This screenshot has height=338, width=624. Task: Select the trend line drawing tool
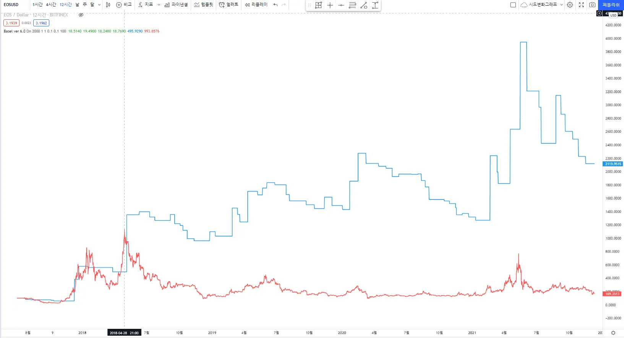click(x=364, y=5)
